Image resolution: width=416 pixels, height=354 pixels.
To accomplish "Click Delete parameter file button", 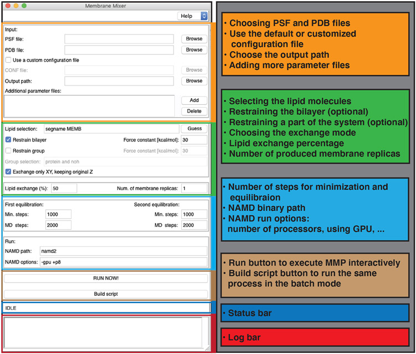I will click(194, 111).
